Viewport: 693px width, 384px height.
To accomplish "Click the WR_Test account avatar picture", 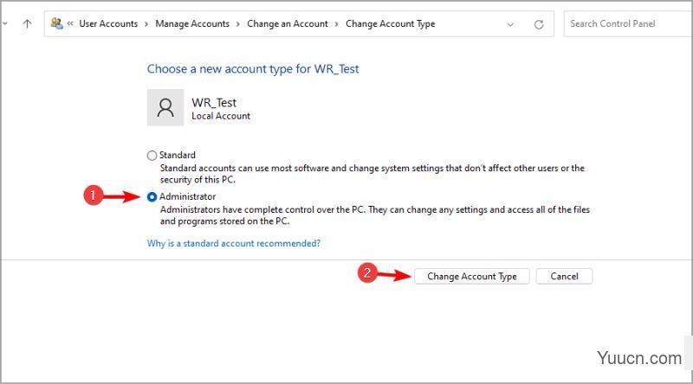I will (x=165, y=107).
